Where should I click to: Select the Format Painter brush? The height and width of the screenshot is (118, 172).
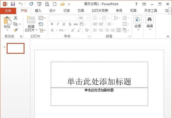pos(16,30)
